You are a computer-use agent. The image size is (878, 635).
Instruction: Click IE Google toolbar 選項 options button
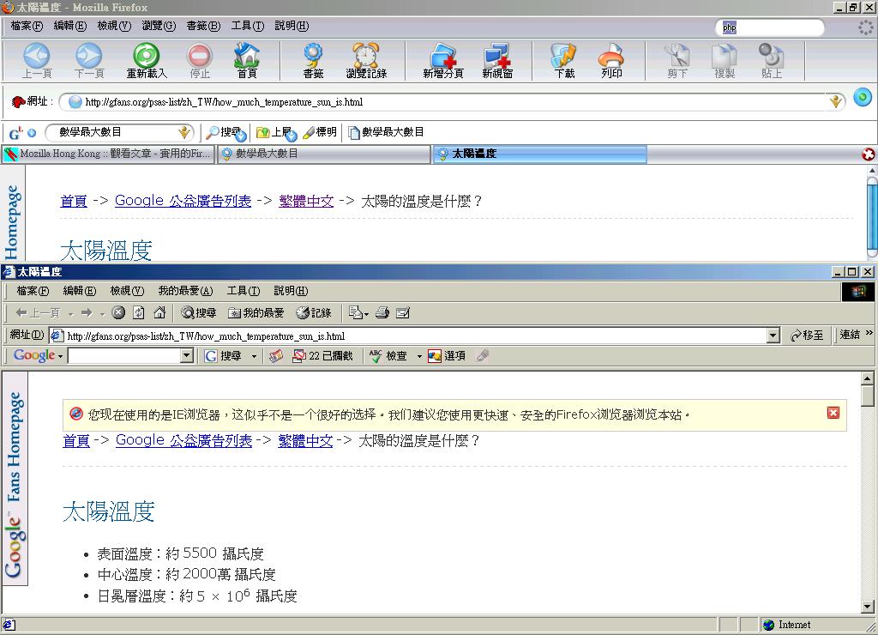(x=447, y=356)
